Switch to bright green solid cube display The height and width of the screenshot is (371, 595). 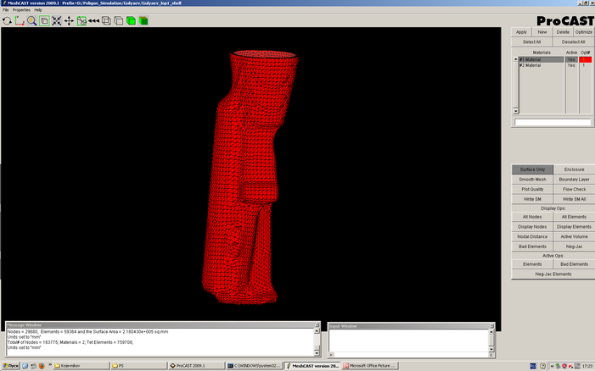tap(131, 21)
